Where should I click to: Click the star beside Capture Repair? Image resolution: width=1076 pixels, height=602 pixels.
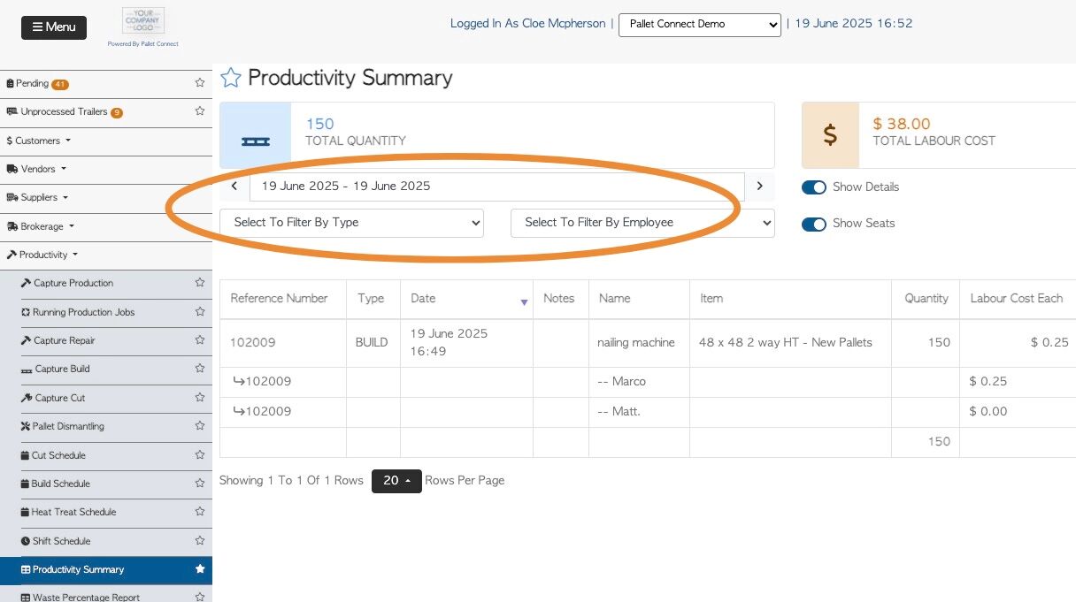pyautogui.click(x=200, y=340)
